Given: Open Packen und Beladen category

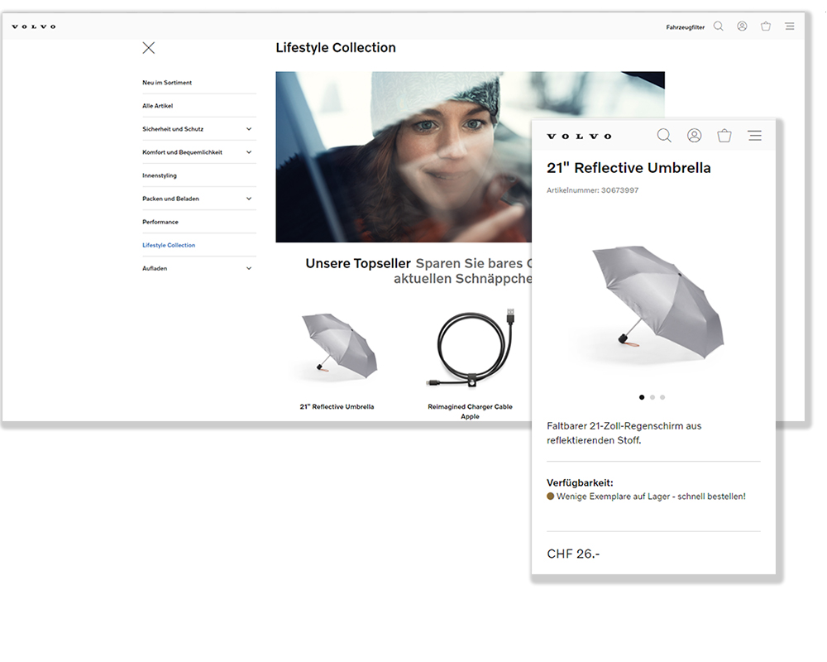Looking at the screenshot, I should (171, 199).
